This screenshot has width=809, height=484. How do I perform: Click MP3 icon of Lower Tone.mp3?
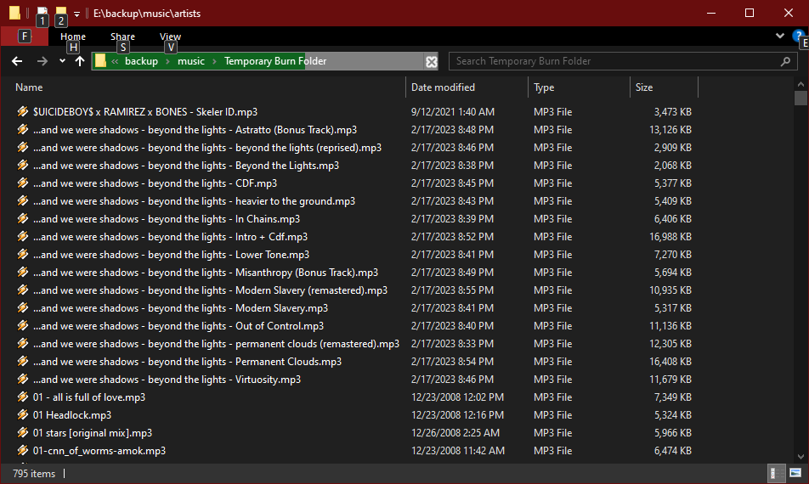click(x=22, y=254)
